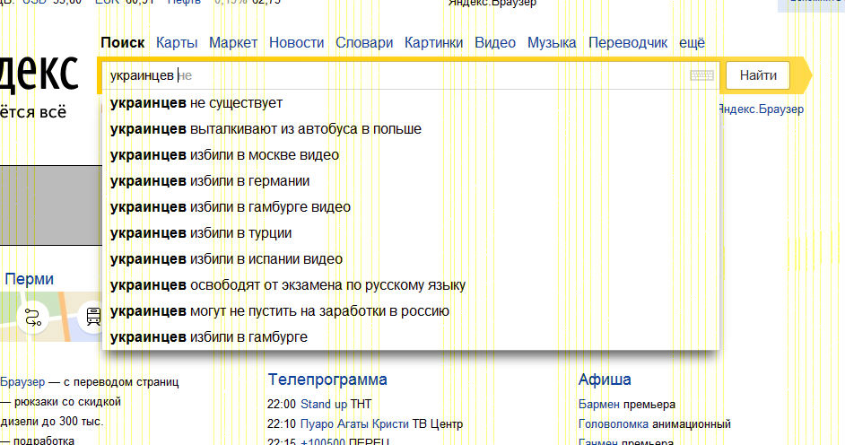Image resolution: width=845 pixels, height=445 pixels.
Task: Open the Афиша heading link
Action: [x=604, y=380]
